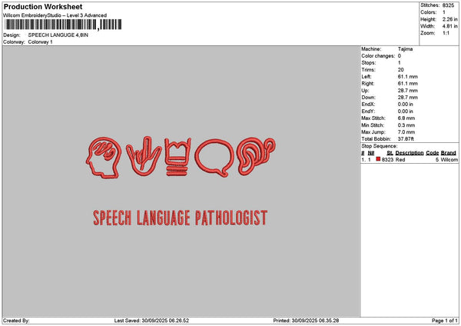Click the Description column header
Viewport: 461px width, 326px height.
[410, 153]
